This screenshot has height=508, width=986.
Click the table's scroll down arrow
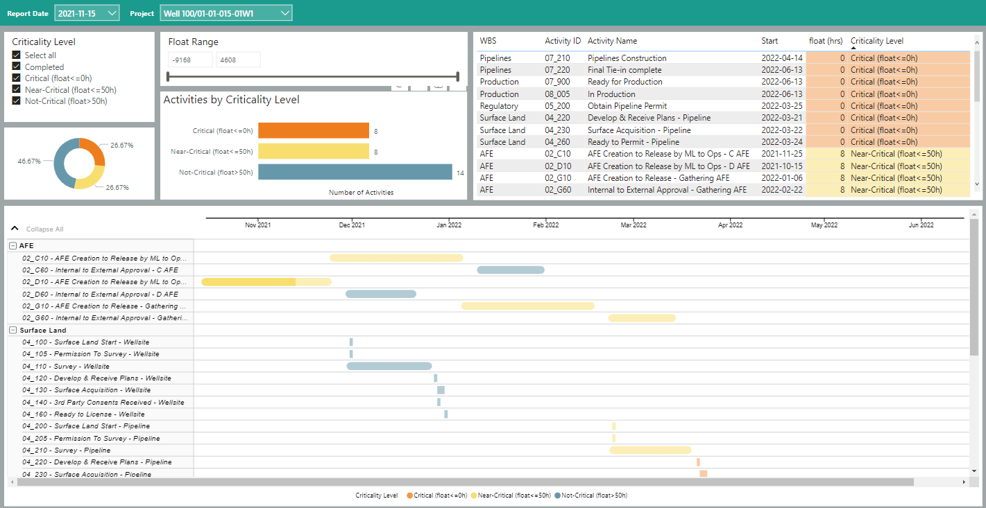coord(977,184)
